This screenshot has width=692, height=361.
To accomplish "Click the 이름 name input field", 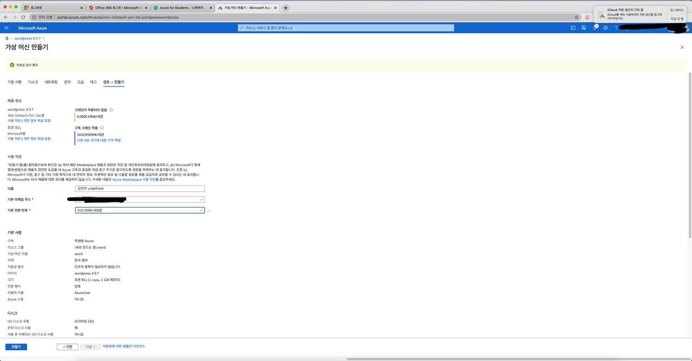I will click(x=140, y=188).
